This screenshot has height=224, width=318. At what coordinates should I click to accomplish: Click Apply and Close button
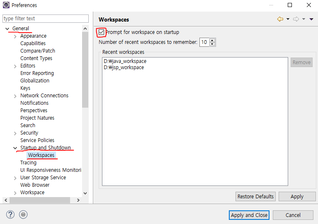pyautogui.click(x=249, y=215)
